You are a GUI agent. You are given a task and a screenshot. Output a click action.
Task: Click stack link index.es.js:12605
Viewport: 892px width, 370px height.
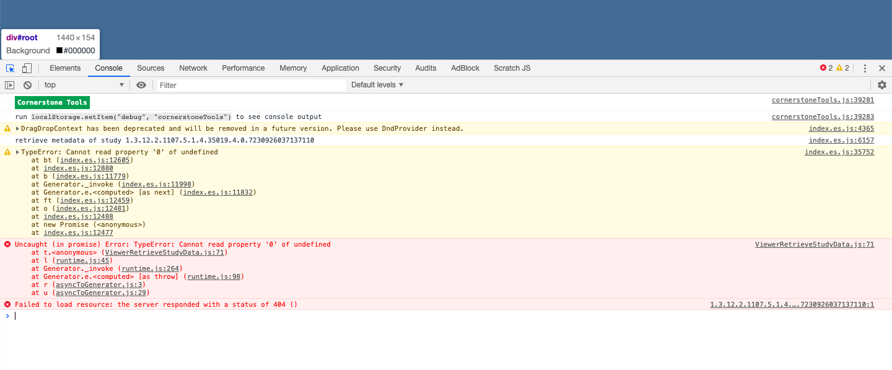(x=95, y=160)
